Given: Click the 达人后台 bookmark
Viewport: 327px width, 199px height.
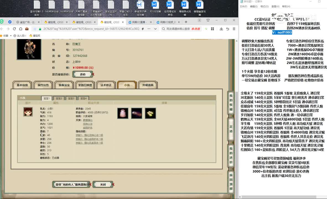Looking at the screenshot, I should [x=20, y=36].
